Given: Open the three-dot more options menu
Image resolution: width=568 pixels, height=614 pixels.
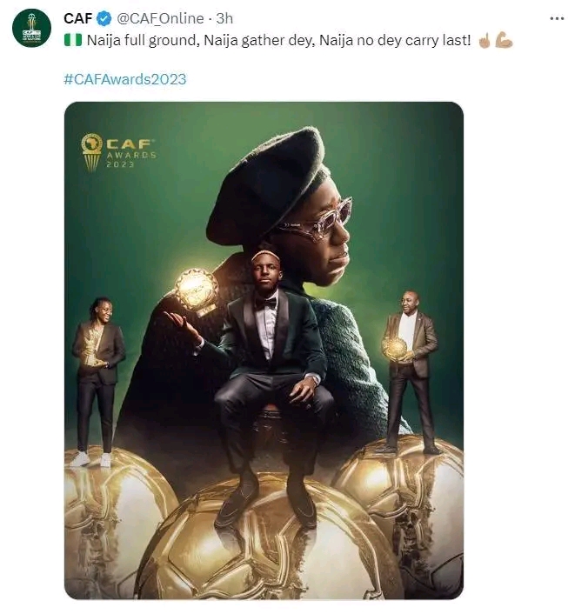Looking at the screenshot, I should [x=557, y=17].
